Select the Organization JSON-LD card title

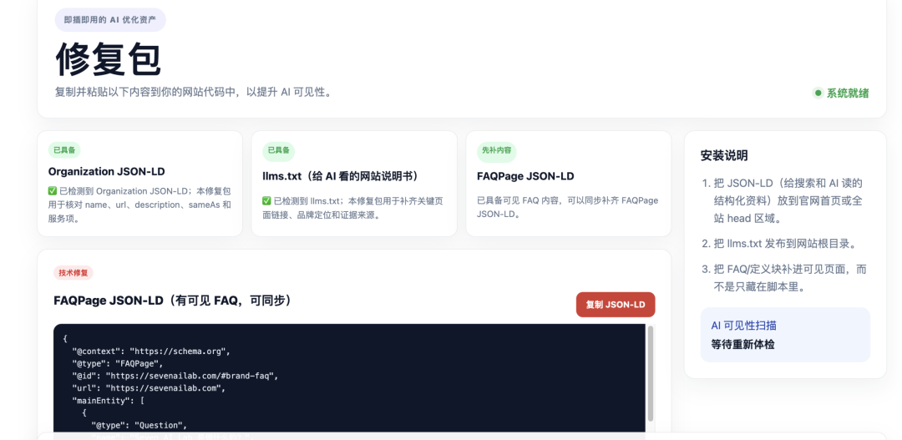107,171
